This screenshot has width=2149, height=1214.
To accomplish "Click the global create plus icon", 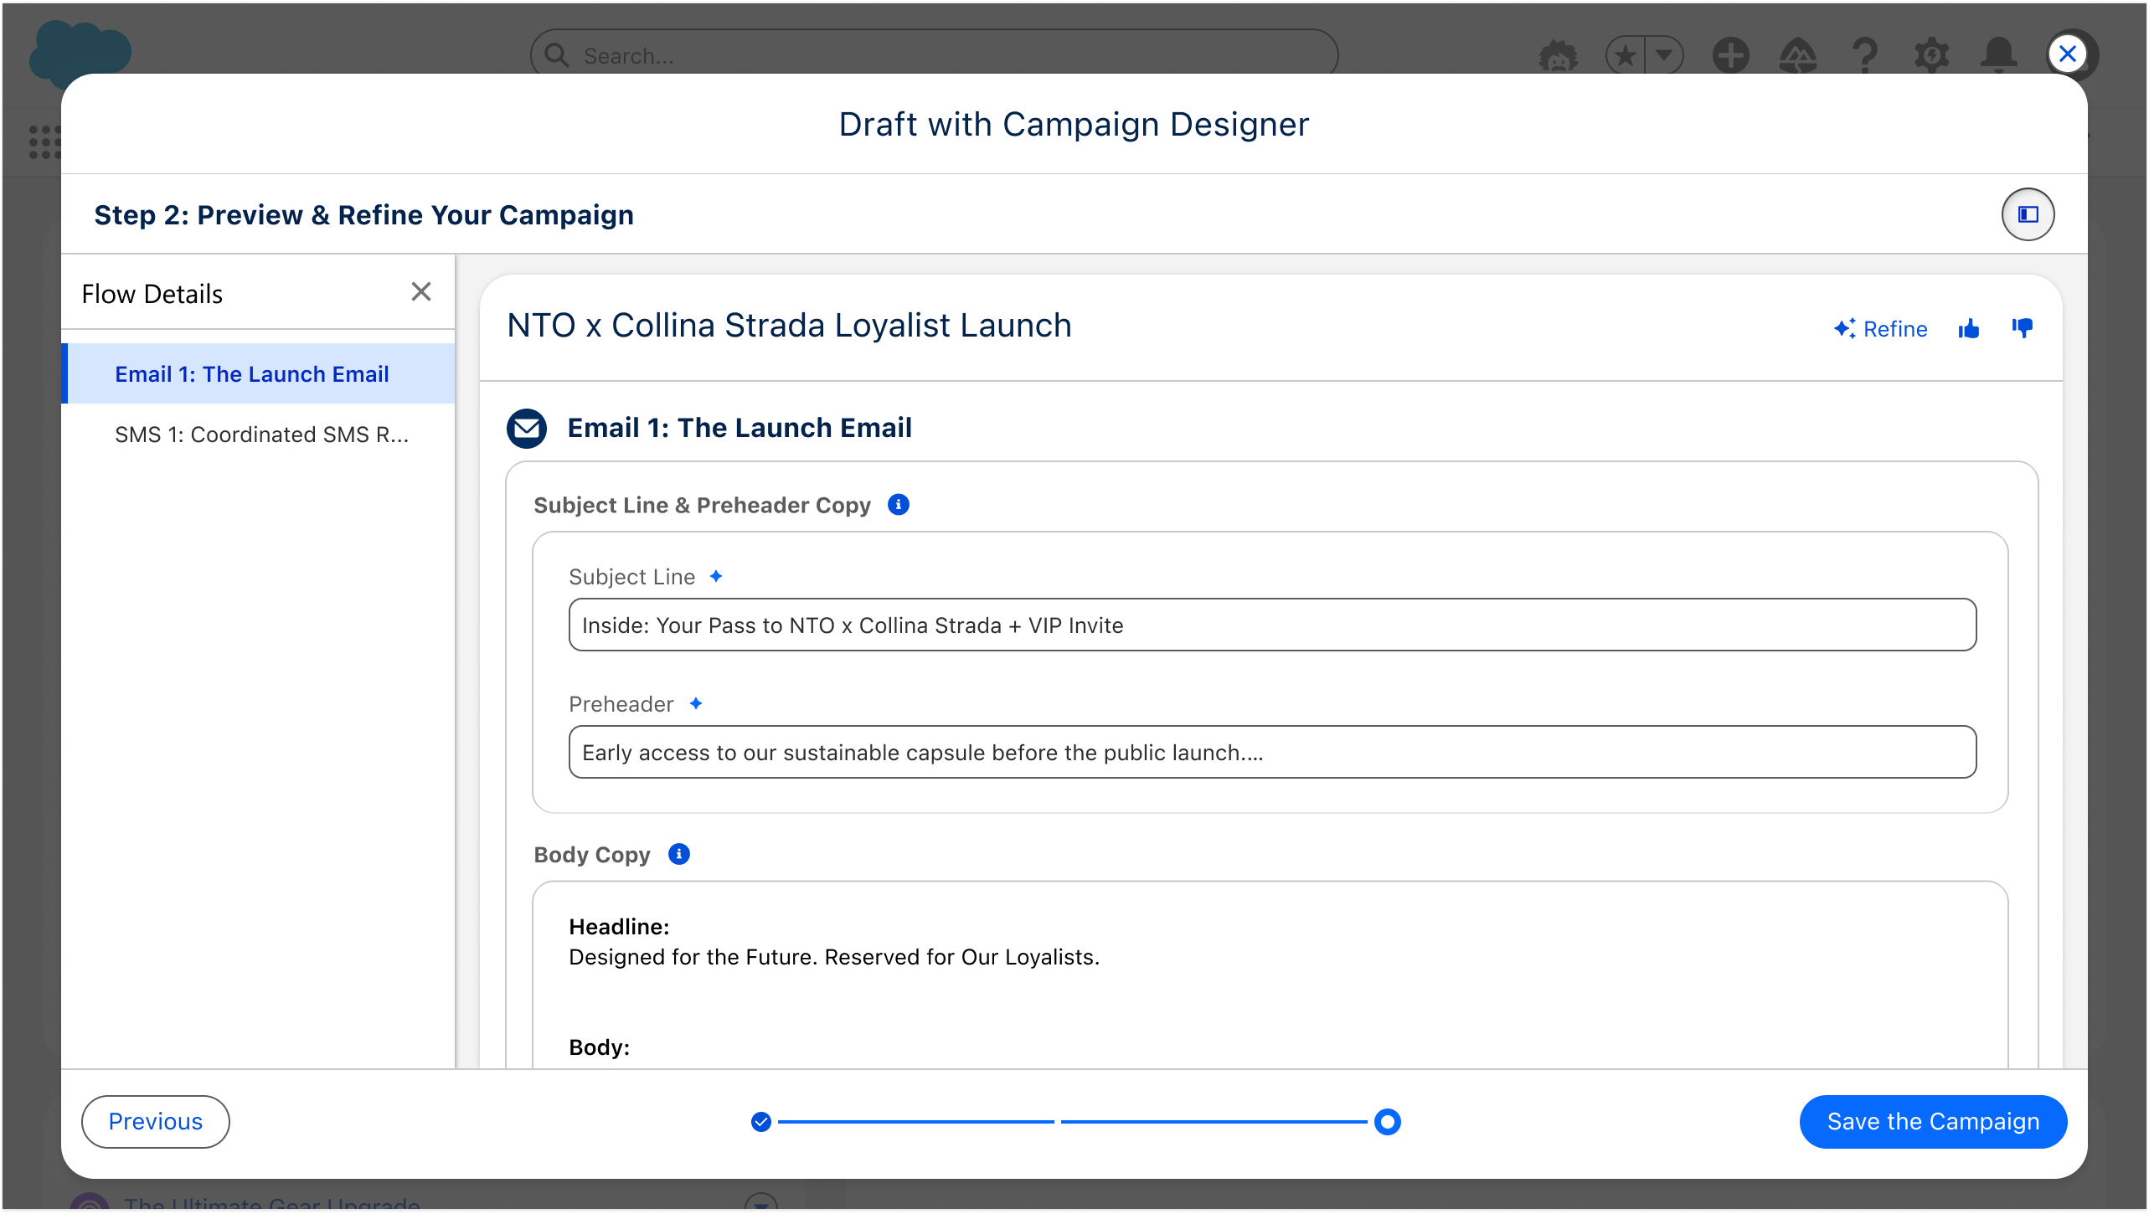I will pyautogui.click(x=1731, y=56).
